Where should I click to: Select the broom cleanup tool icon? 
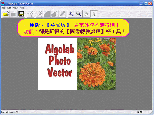(x=54, y=14)
